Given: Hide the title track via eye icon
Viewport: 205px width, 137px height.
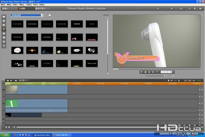Looking at the screenshot, I should pos(200,115).
